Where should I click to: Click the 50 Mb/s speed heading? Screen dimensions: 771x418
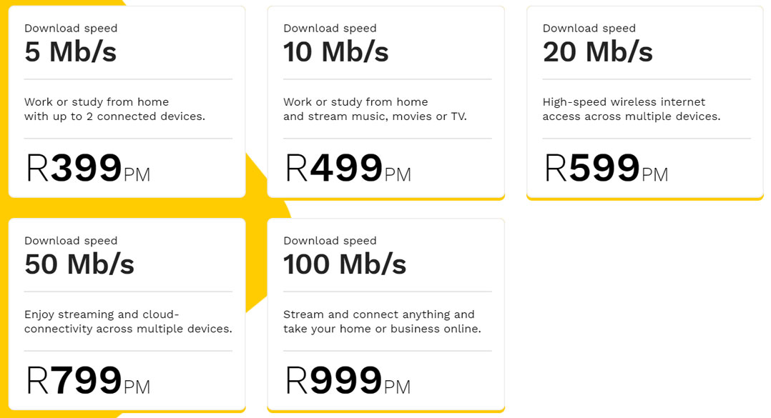tap(79, 264)
